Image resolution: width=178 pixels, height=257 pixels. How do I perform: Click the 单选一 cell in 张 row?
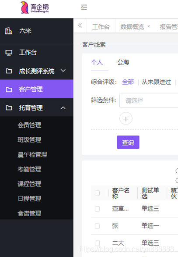tap(150, 226)
